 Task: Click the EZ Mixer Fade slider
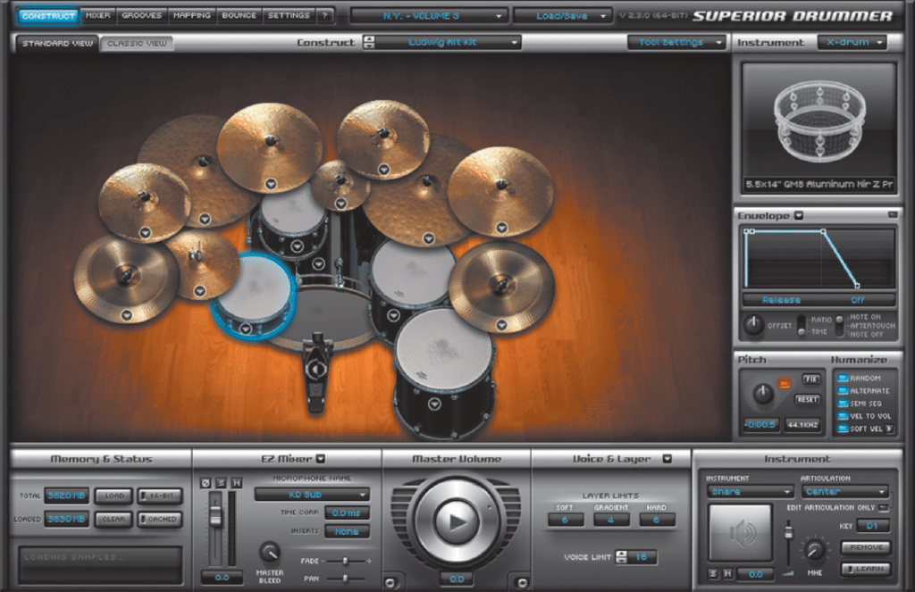(346, 561)
